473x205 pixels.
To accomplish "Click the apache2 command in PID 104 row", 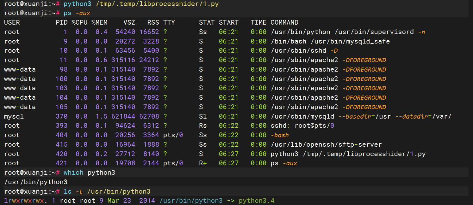I will point(328,97).
